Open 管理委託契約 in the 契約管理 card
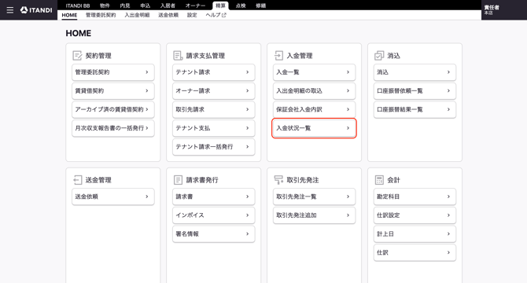Image resolution: width=527 pixels, height=283 pixels. [x=113, y=72]
